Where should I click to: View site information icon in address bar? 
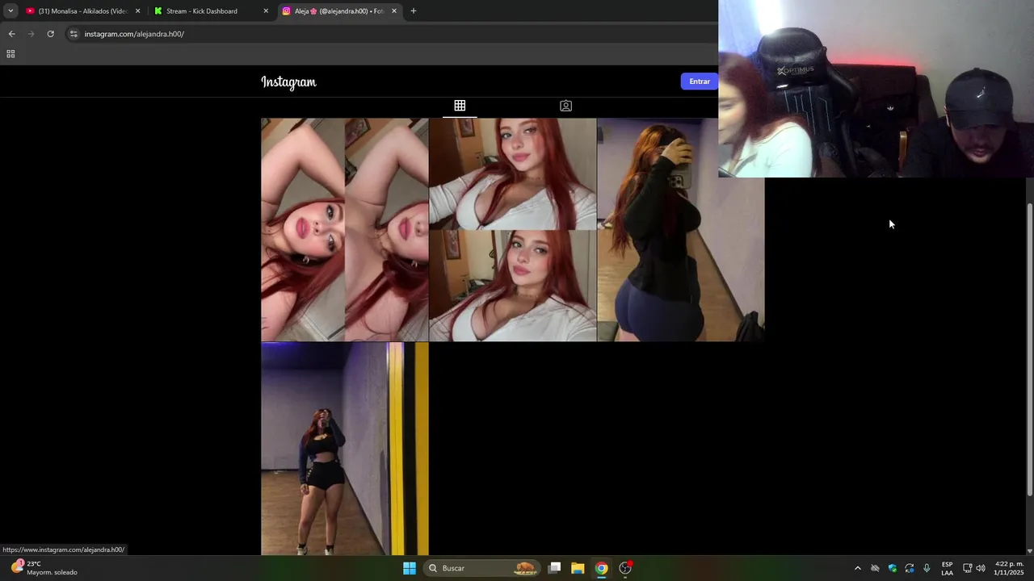(74, 34)
